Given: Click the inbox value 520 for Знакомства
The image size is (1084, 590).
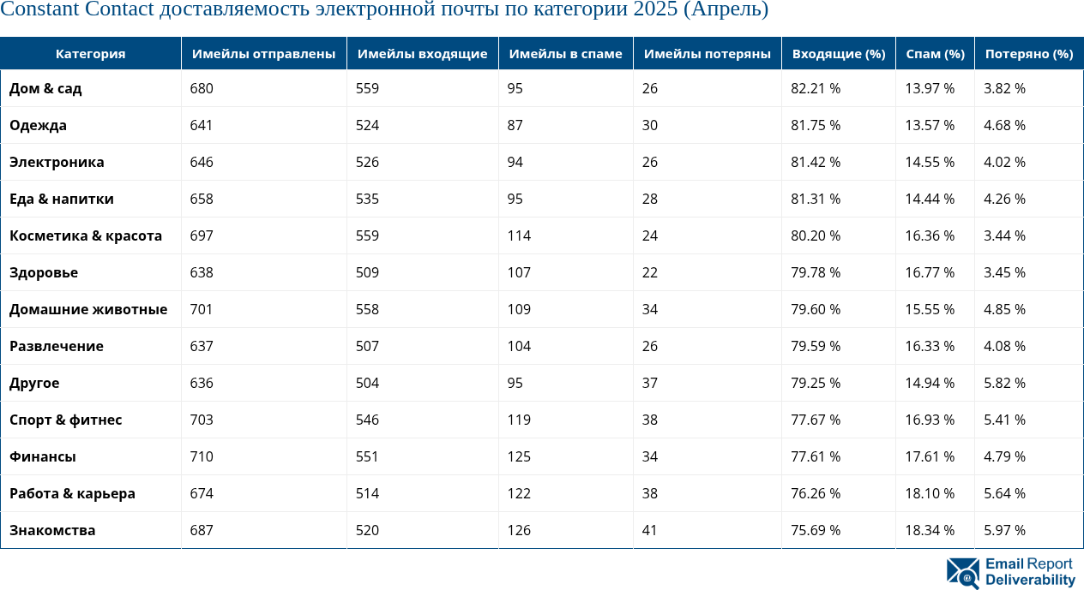Looking at the screenshot, I should coord(367,530).
